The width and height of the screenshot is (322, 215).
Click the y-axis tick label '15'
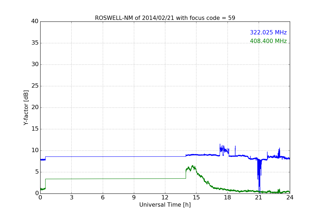[x=35, y=129]
